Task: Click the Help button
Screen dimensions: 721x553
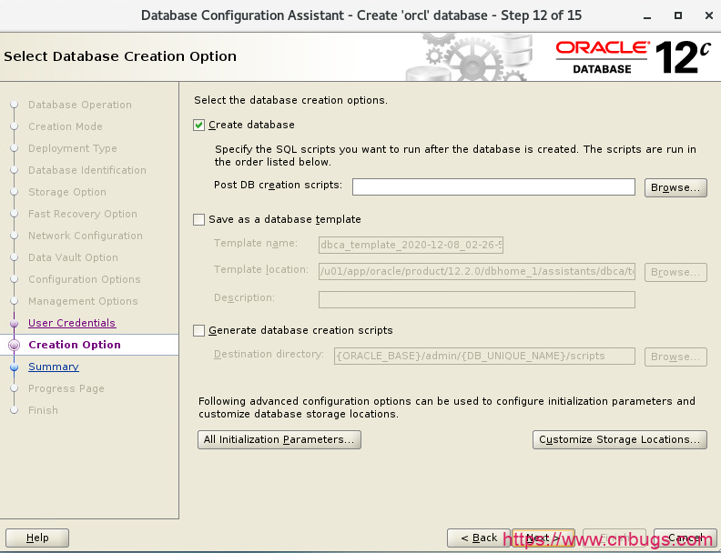Action: [37, 538]
